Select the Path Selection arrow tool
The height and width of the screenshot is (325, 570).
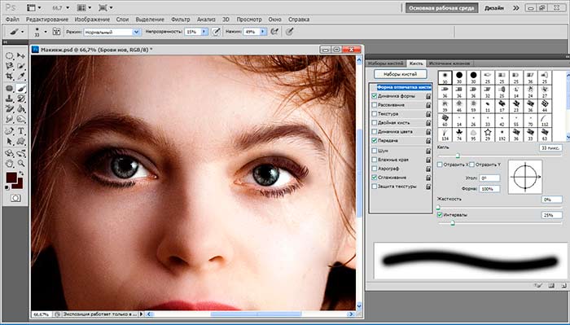point(10,141)
